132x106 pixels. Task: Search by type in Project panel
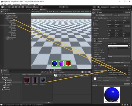coord(42,72)
